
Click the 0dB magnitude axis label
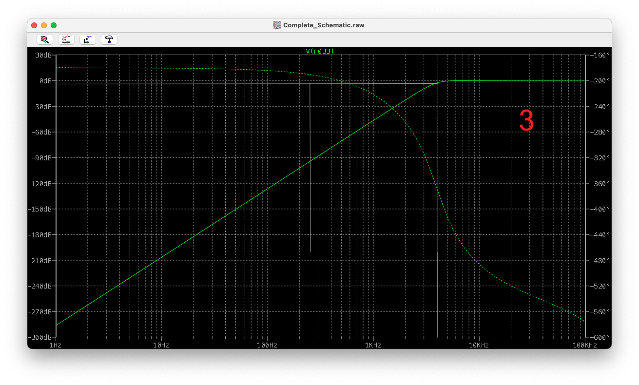click(46, 81)
